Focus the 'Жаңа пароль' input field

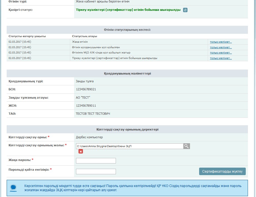click(x=96, y=161)
